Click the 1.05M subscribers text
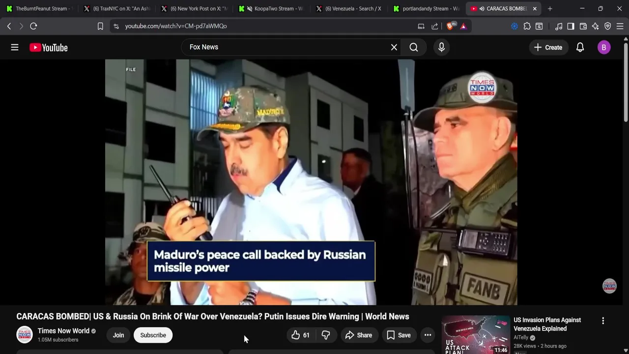The width and height of the screenshot is (629, 354). pos(58,340)
